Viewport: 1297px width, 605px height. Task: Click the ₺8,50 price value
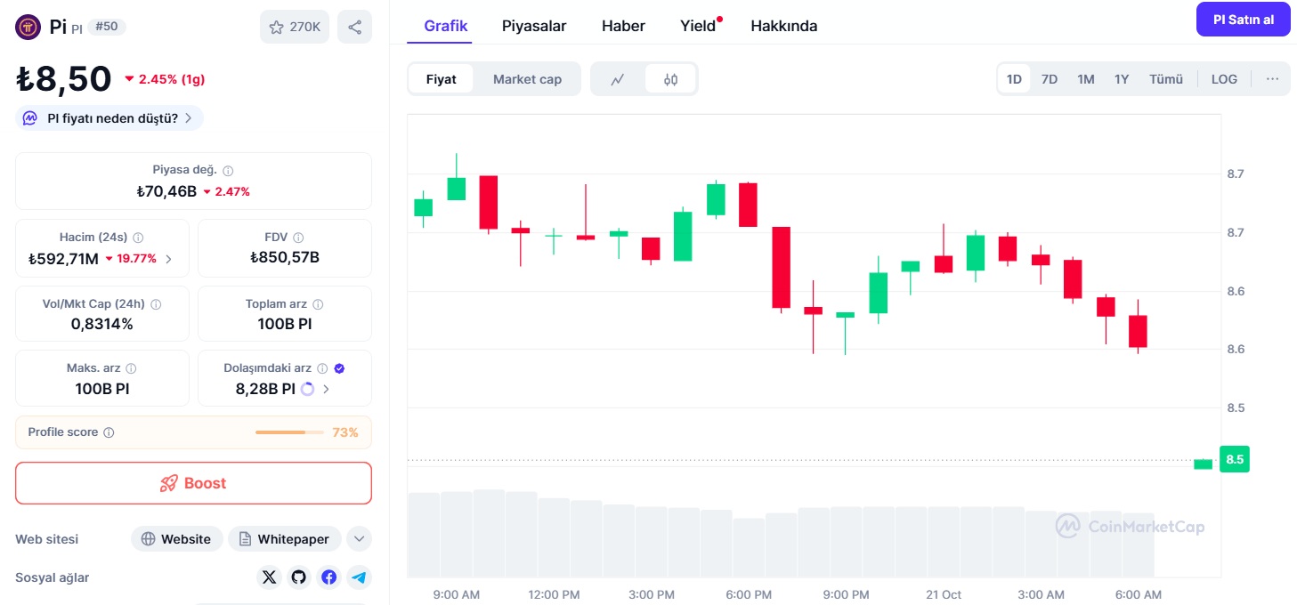tap(64, 78)
